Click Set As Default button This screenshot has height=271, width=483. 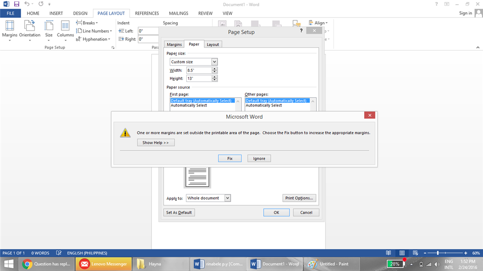coord(179,213)
